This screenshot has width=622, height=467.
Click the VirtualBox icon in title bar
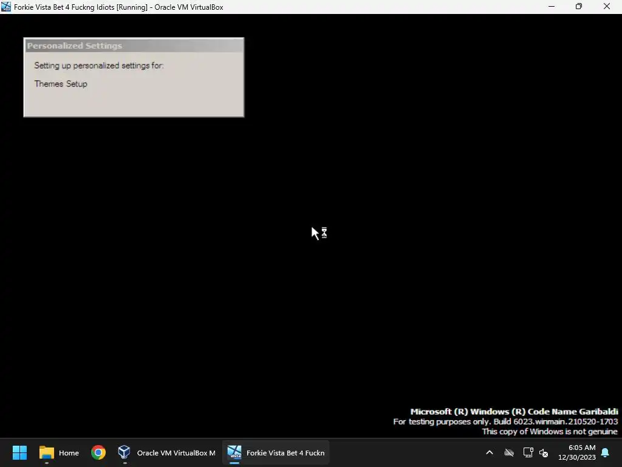[6, 7]
